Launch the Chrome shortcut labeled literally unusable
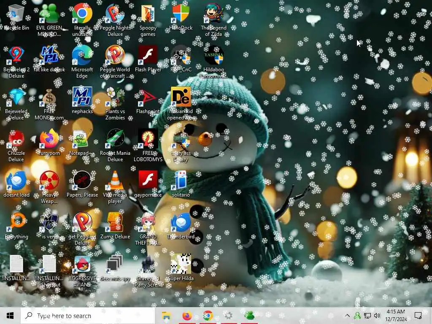 82,19
